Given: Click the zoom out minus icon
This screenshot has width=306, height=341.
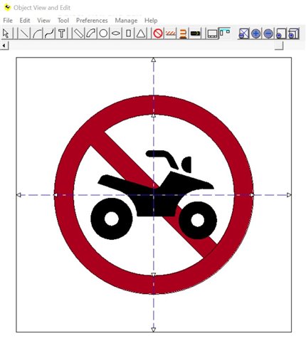Looking at the screenshot, I should click(x=268, y=33).
